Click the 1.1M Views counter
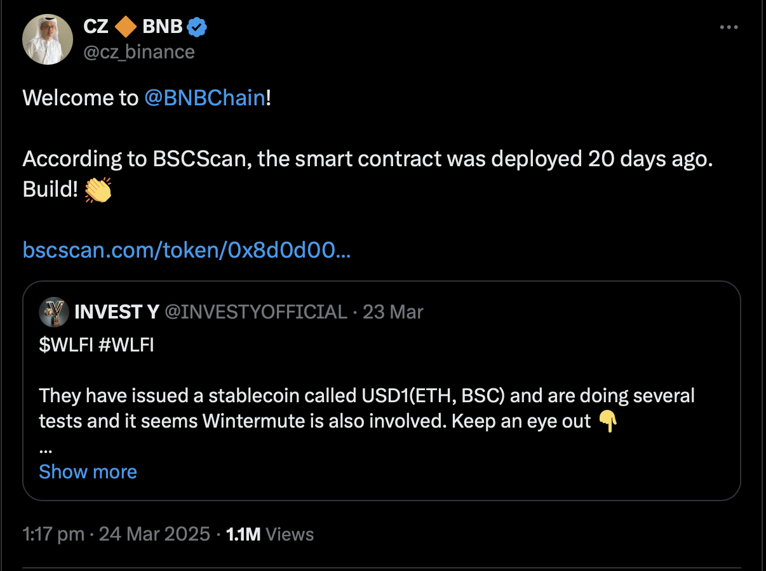The width and height of the screenshot is (766, 571). [270, 534]
